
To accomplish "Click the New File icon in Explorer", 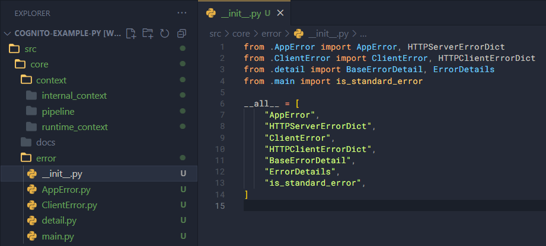I will point(131,33).
